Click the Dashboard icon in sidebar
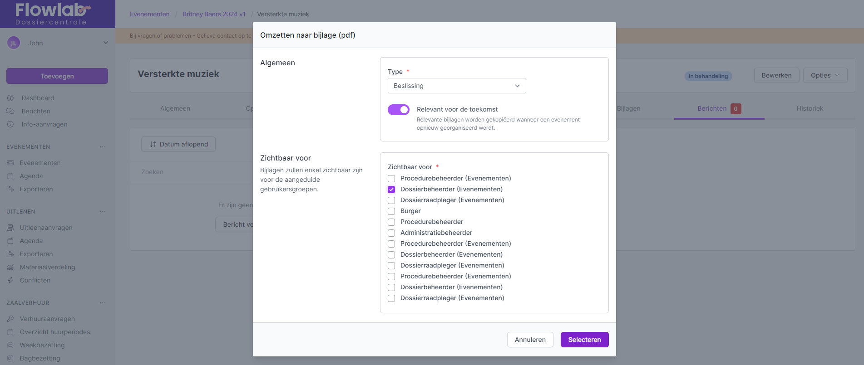This screenshot has width=864, height=365. click(10, 98)
